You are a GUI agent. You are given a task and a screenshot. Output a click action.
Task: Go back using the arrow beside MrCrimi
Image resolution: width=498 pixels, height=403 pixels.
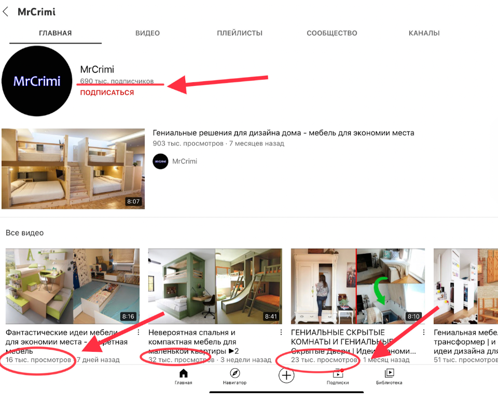5,12
